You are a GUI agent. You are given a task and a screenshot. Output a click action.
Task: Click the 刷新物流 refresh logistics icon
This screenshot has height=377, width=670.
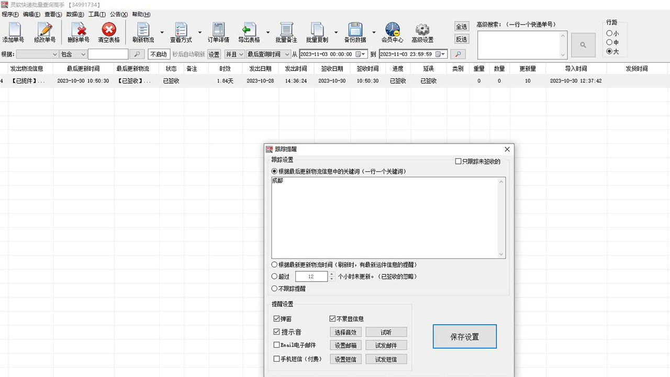pos(144,32)
